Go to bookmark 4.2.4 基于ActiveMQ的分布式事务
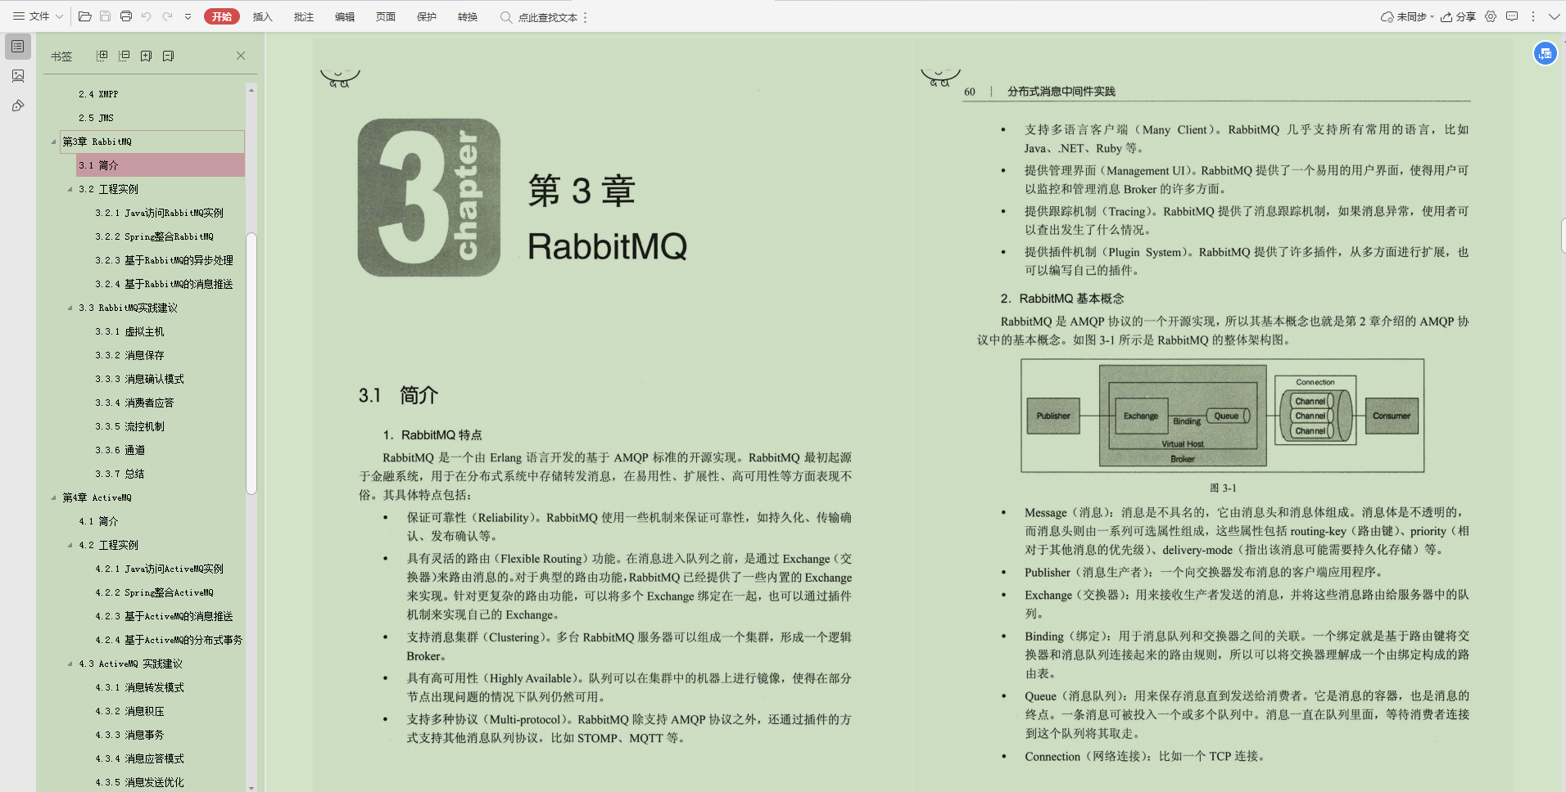1566x792 pixels. (169, 640)
